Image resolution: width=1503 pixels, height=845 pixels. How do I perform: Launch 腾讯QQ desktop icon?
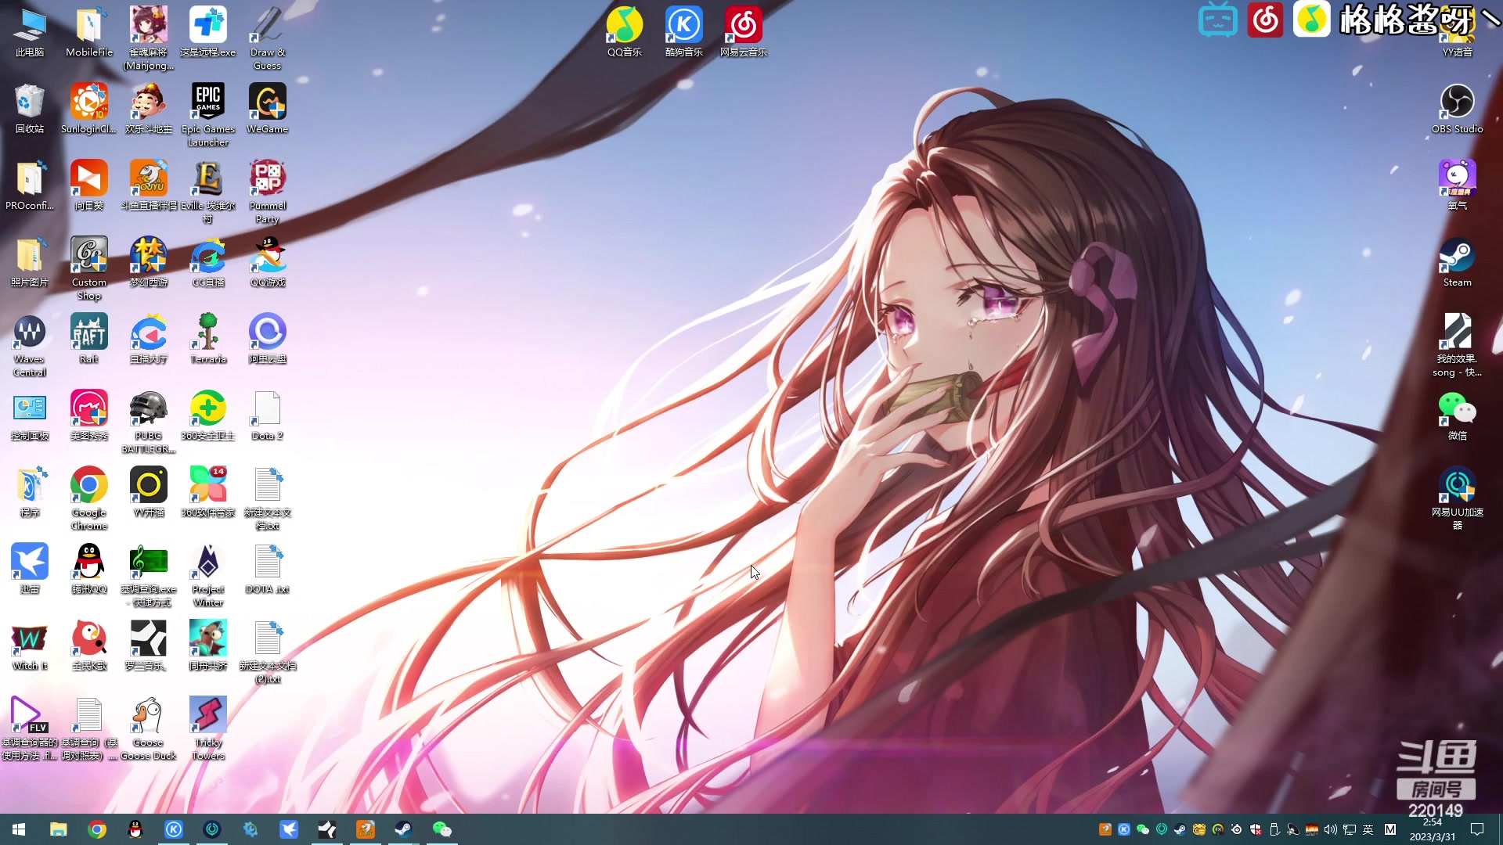(89, 568)
